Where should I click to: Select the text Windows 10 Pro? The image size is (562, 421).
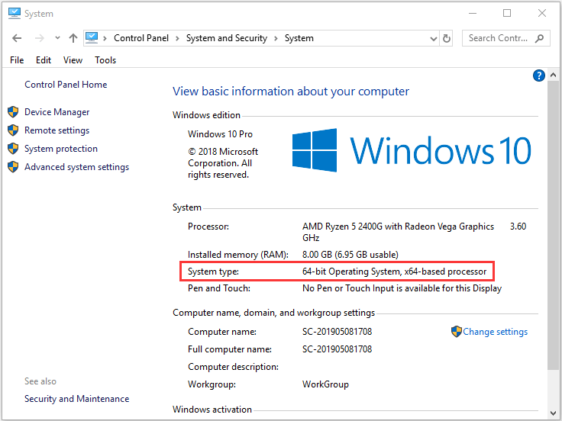(220, 134)
